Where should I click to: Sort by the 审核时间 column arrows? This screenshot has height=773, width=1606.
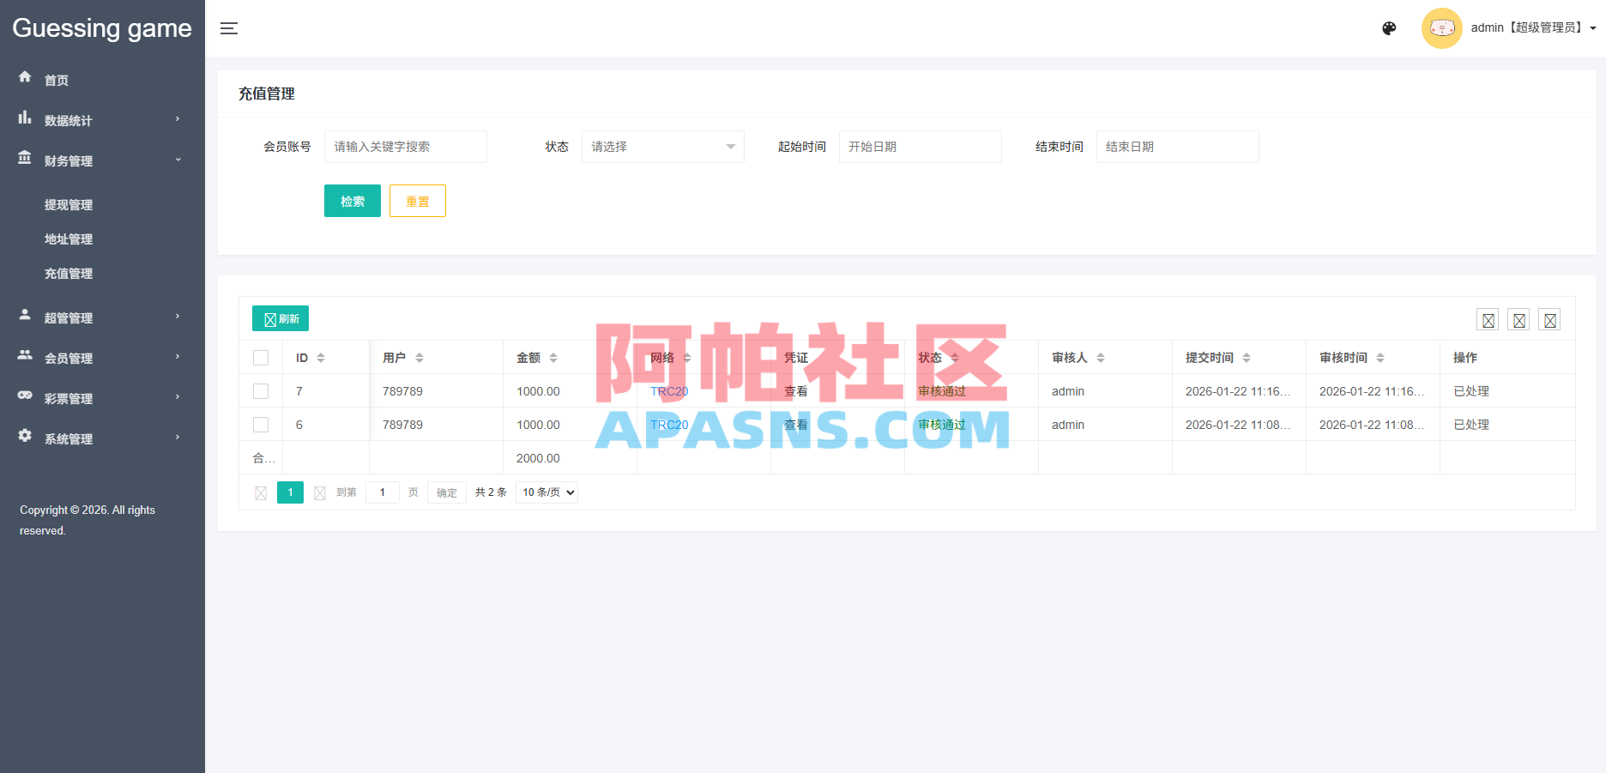pos(1380,358)
